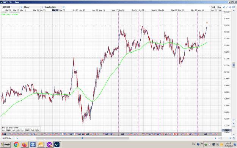This screenshot has height=148, width=237.
Task: Open Firefox from the taskbar
Action: (25, 145)
